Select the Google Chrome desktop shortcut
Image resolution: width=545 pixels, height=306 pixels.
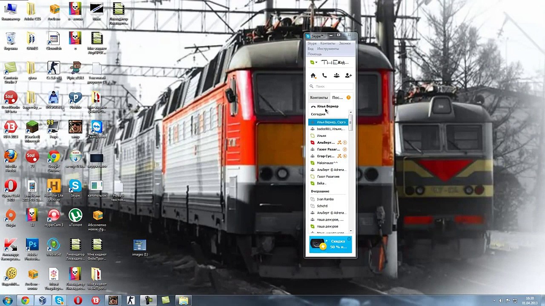[54, 161]
